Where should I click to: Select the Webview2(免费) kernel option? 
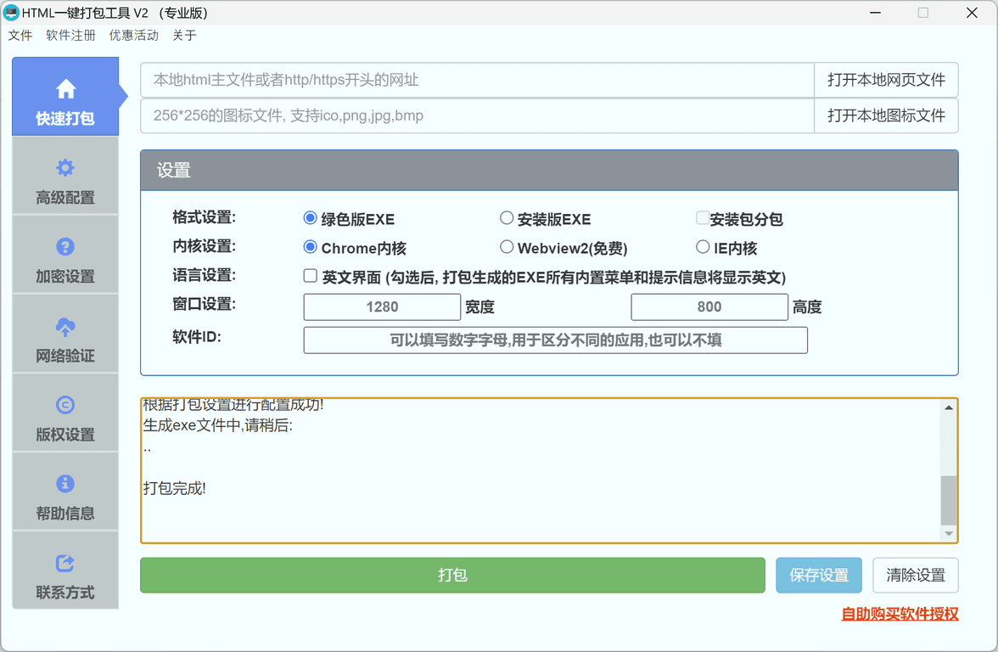click(x=507, y=247)
